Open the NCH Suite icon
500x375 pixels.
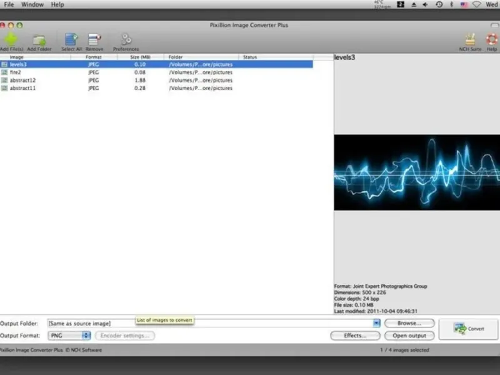471,40
